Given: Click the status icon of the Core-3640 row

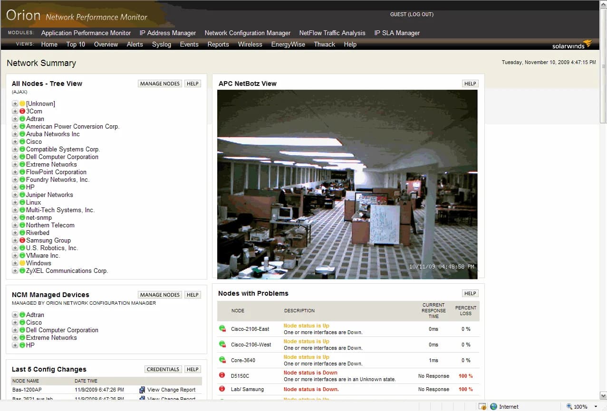Looking at the screenshot, I should coord(222,360).
